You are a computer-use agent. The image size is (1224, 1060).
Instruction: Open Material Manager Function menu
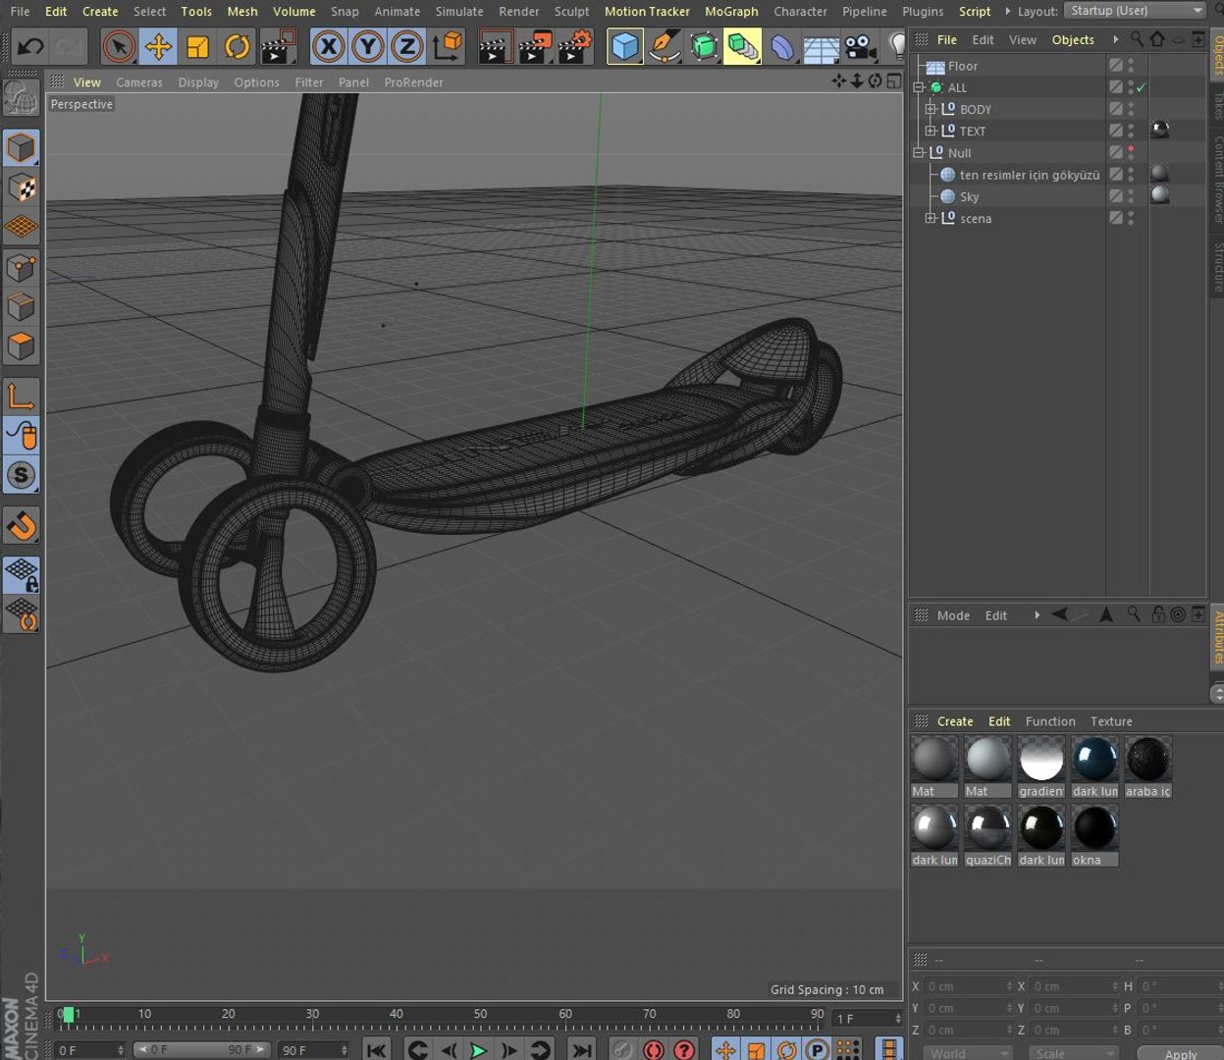[1050, 721]
